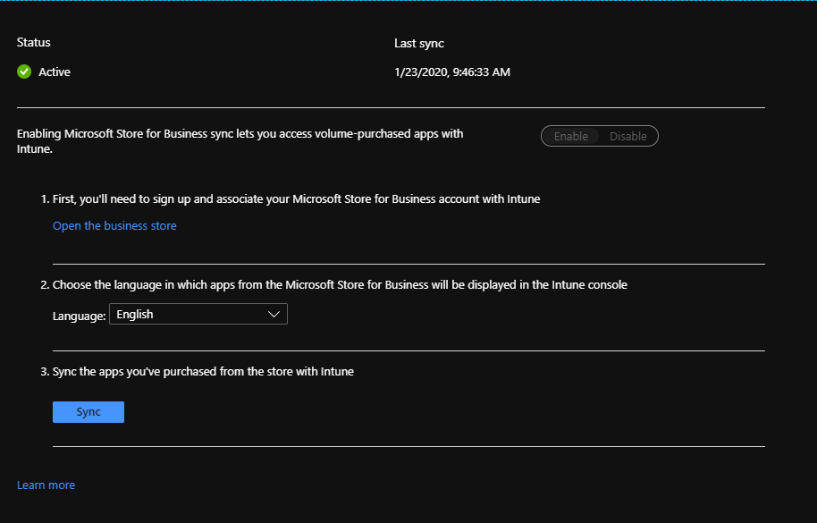Expand the chevron arrow beside English
Image resolution: width=817 pixels, height=523 pixels.
(x=274, y=314)
